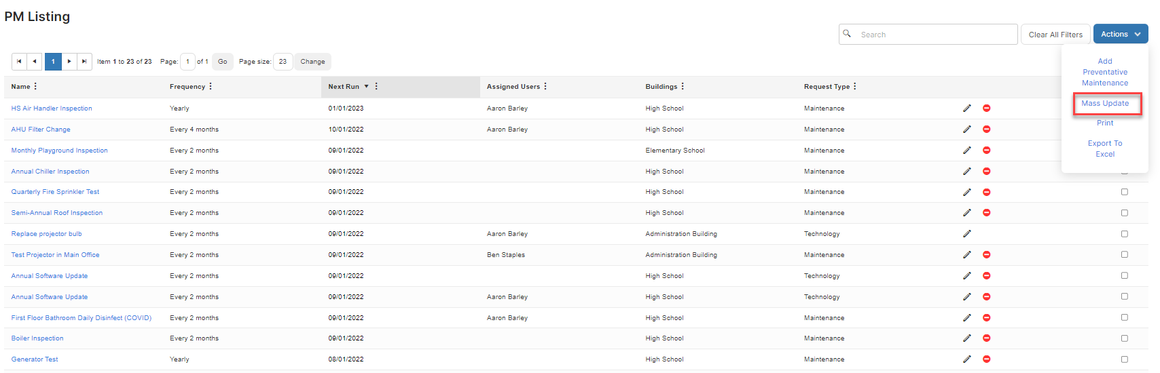The width and height of the screenshot is (1160, 373).
Task: Edit the Boiler Inspection row
Action: [966, 338]
